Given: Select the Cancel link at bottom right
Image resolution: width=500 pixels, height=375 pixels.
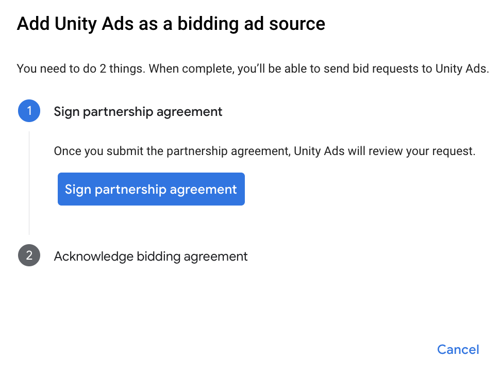Looking at the screenshot, I should pos(458,349).
